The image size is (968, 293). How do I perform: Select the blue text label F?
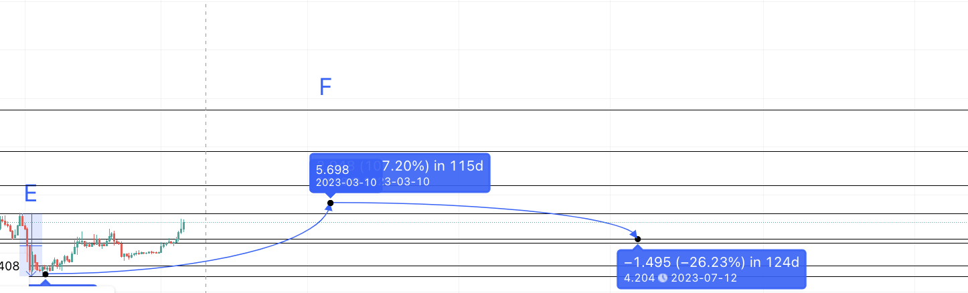(x=325, y=87)
